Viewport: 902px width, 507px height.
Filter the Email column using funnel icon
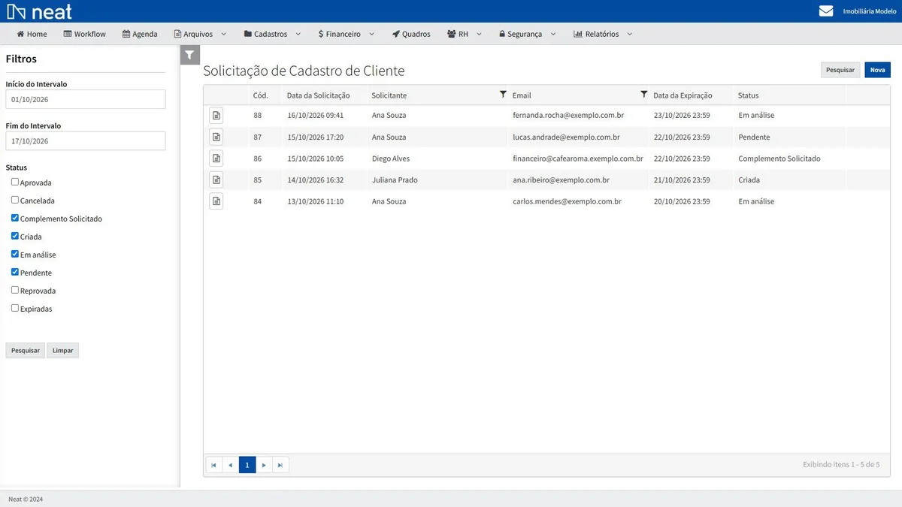(x=643, y=95)
